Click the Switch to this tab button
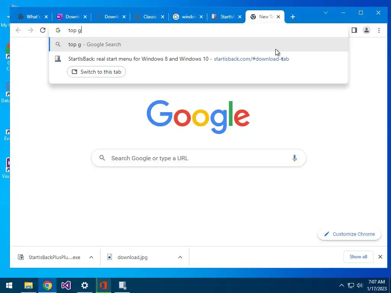The width and height of the screenshot is (391, 293). point(96,72)
